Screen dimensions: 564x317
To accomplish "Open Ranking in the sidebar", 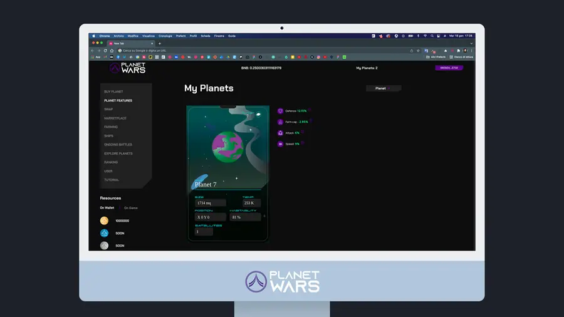I will pos(111,162).
